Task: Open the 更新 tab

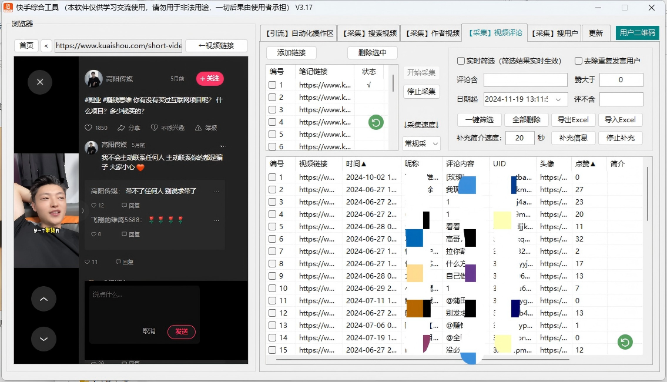Action: tap(595, 33)
